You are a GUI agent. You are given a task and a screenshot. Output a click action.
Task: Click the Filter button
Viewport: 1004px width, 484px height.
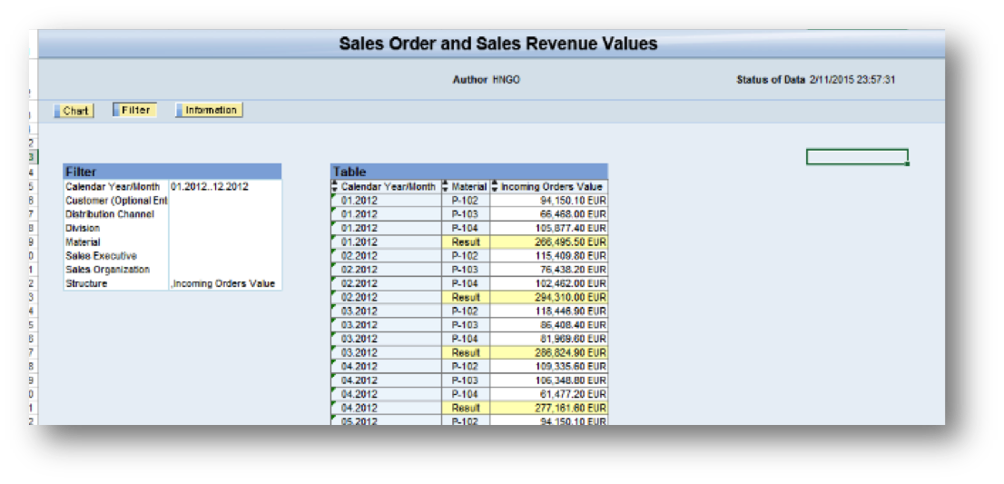point(135,110)
